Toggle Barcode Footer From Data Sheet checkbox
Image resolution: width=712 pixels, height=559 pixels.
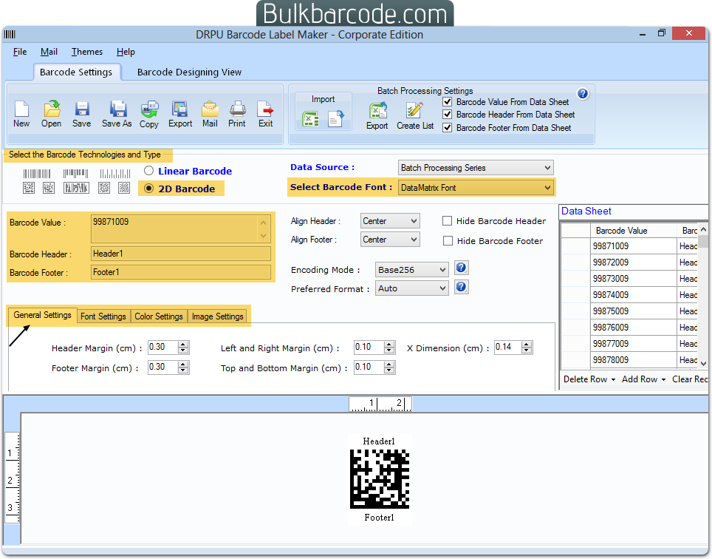[448, 128]
